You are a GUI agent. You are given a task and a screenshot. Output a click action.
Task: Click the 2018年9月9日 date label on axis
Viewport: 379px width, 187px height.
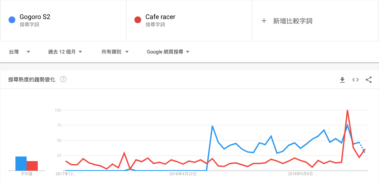coord(300,174)
